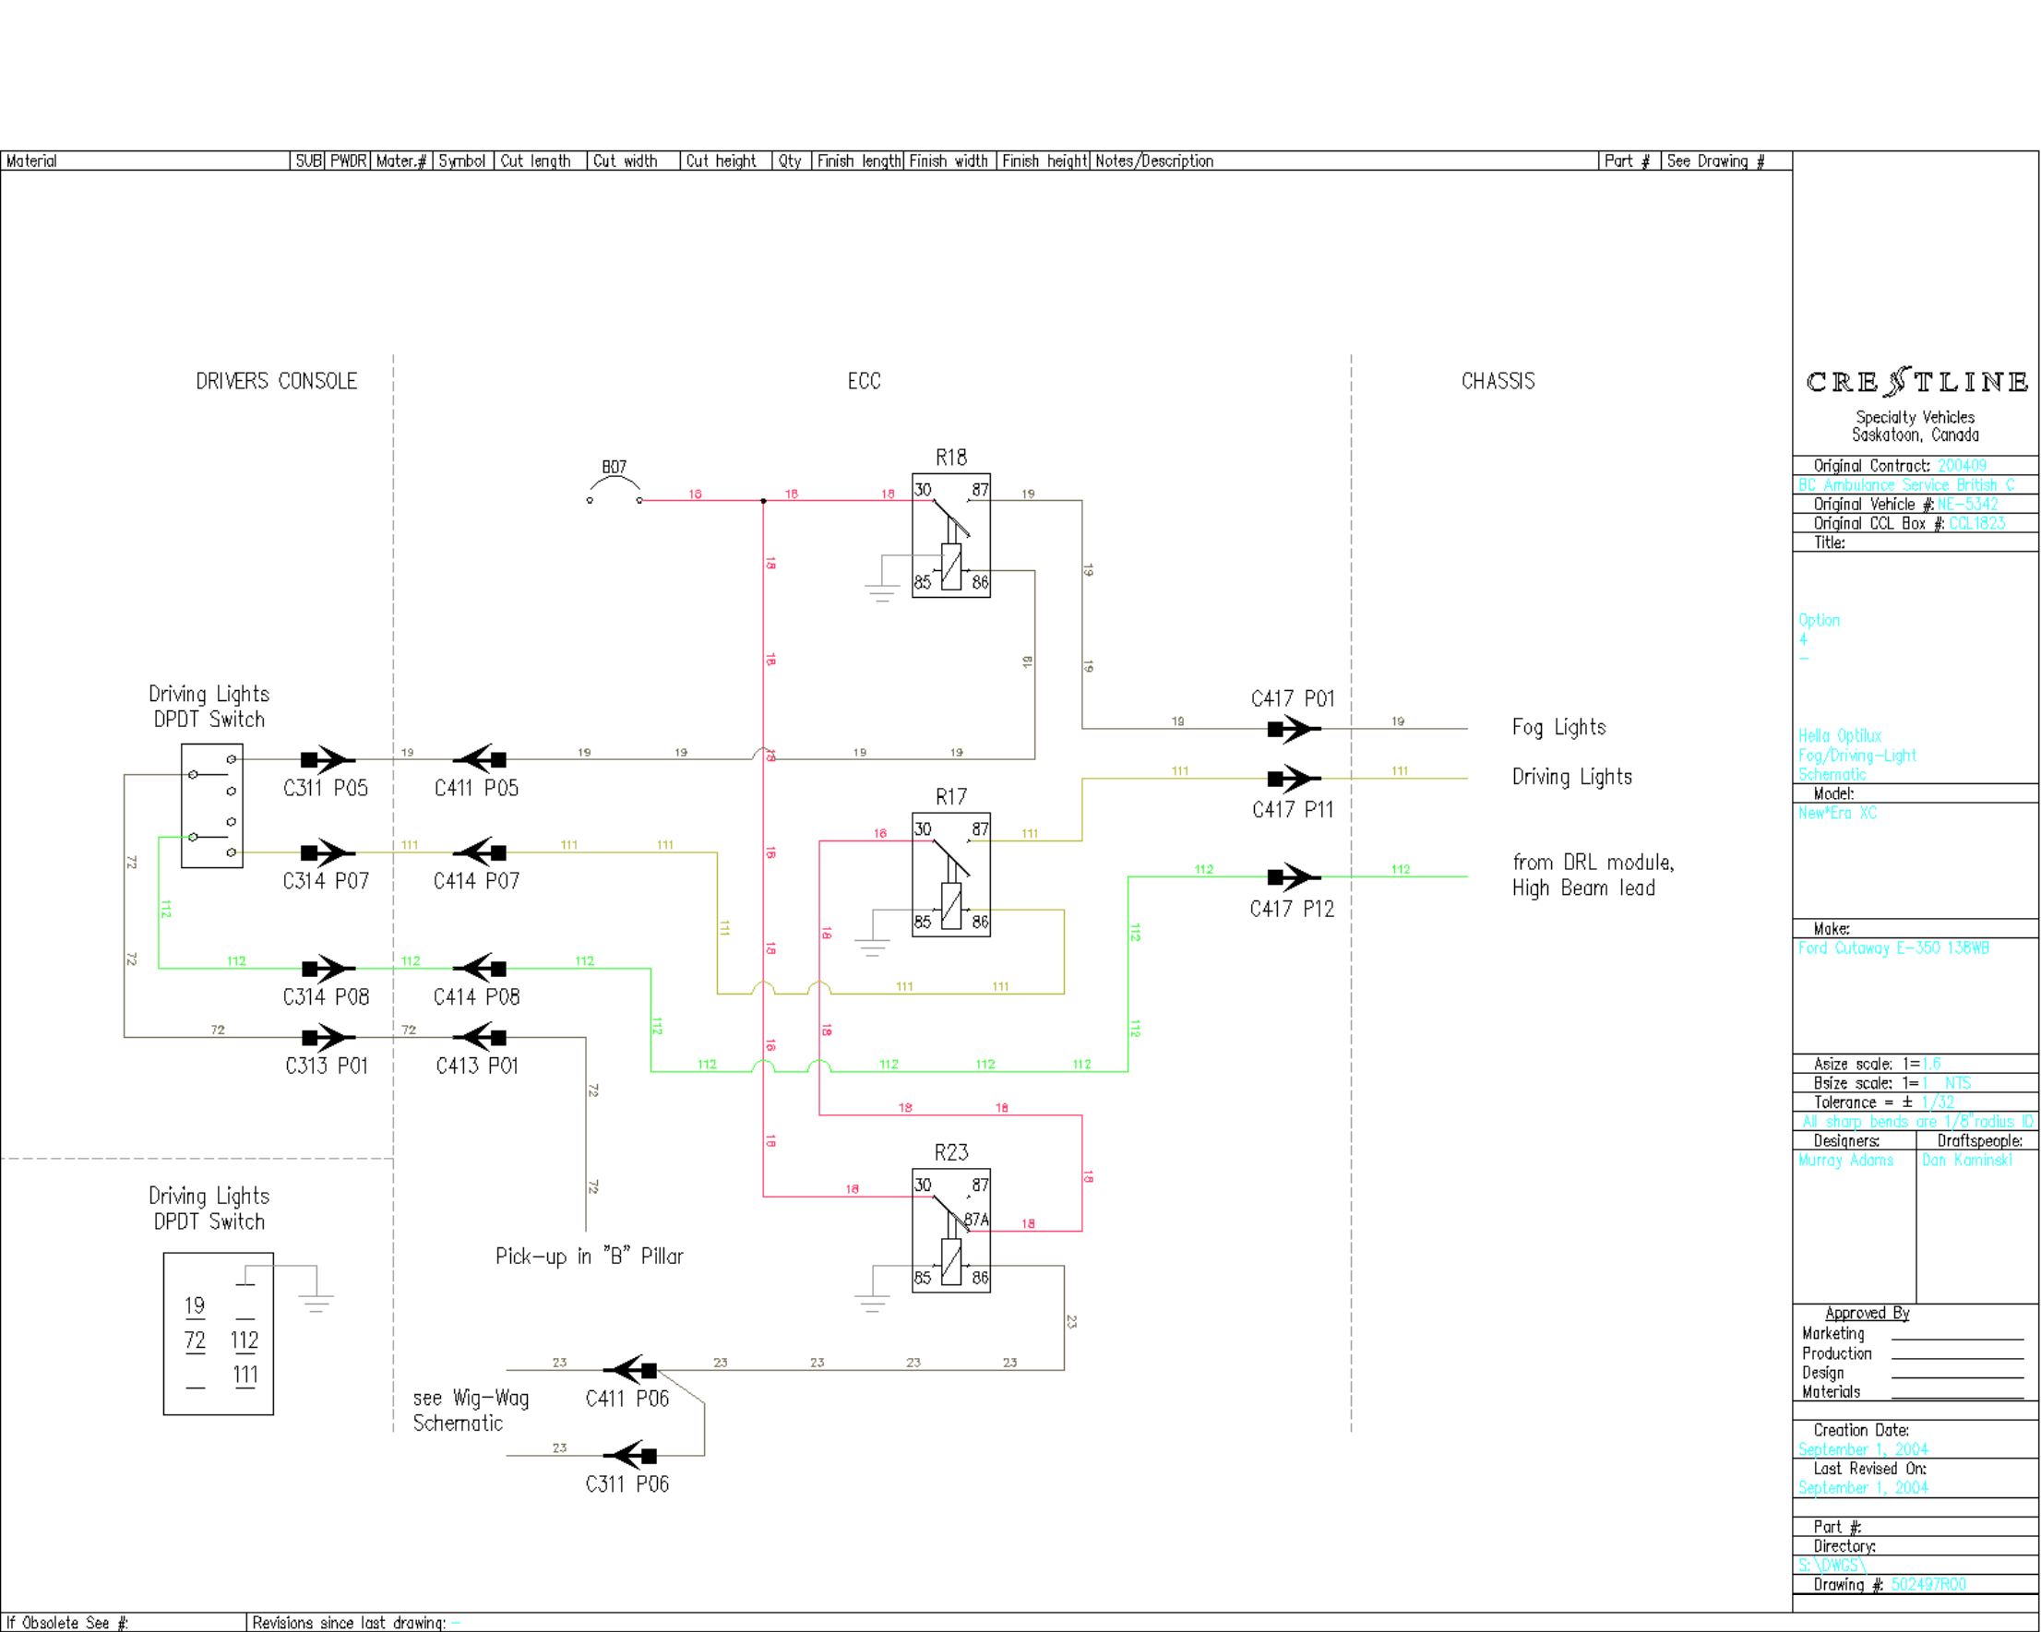This screenshot has width=2041, height=1632.
Task: Click the ground symbol beside the switch terminal legend
Action: (316, 1303)
